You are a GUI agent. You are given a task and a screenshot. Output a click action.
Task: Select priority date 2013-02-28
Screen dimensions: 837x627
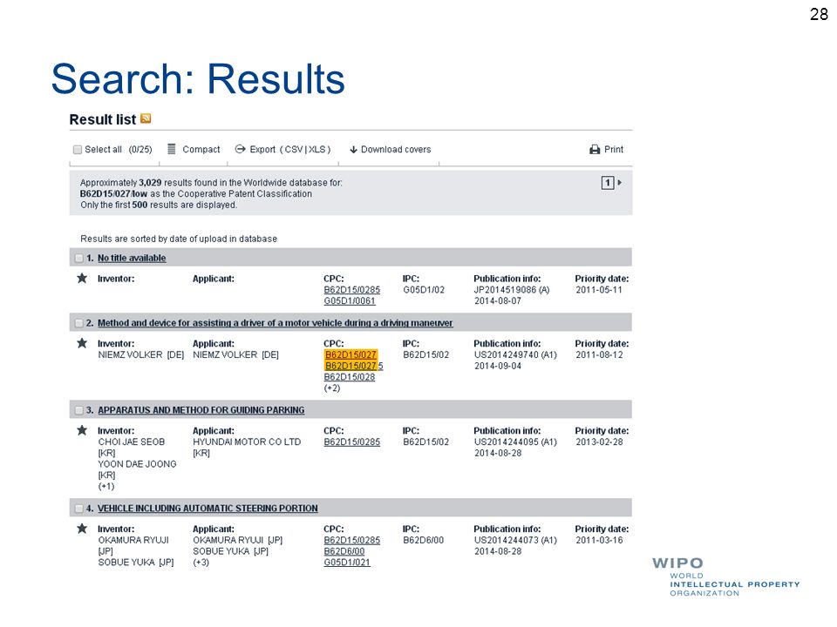(599, 442)
